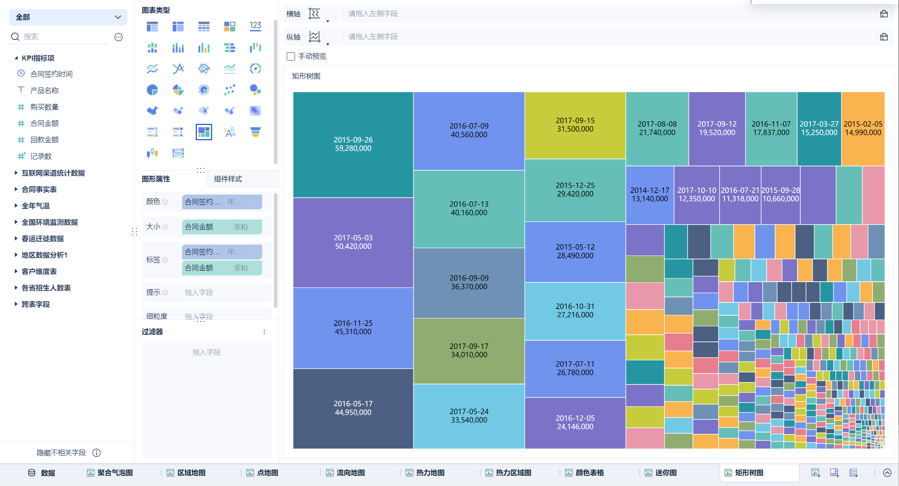The width and height of the screenshot is (899, 486).
Task: Pick the radar chart type icon
Action: pyautogui.click(x=204, y=69)
